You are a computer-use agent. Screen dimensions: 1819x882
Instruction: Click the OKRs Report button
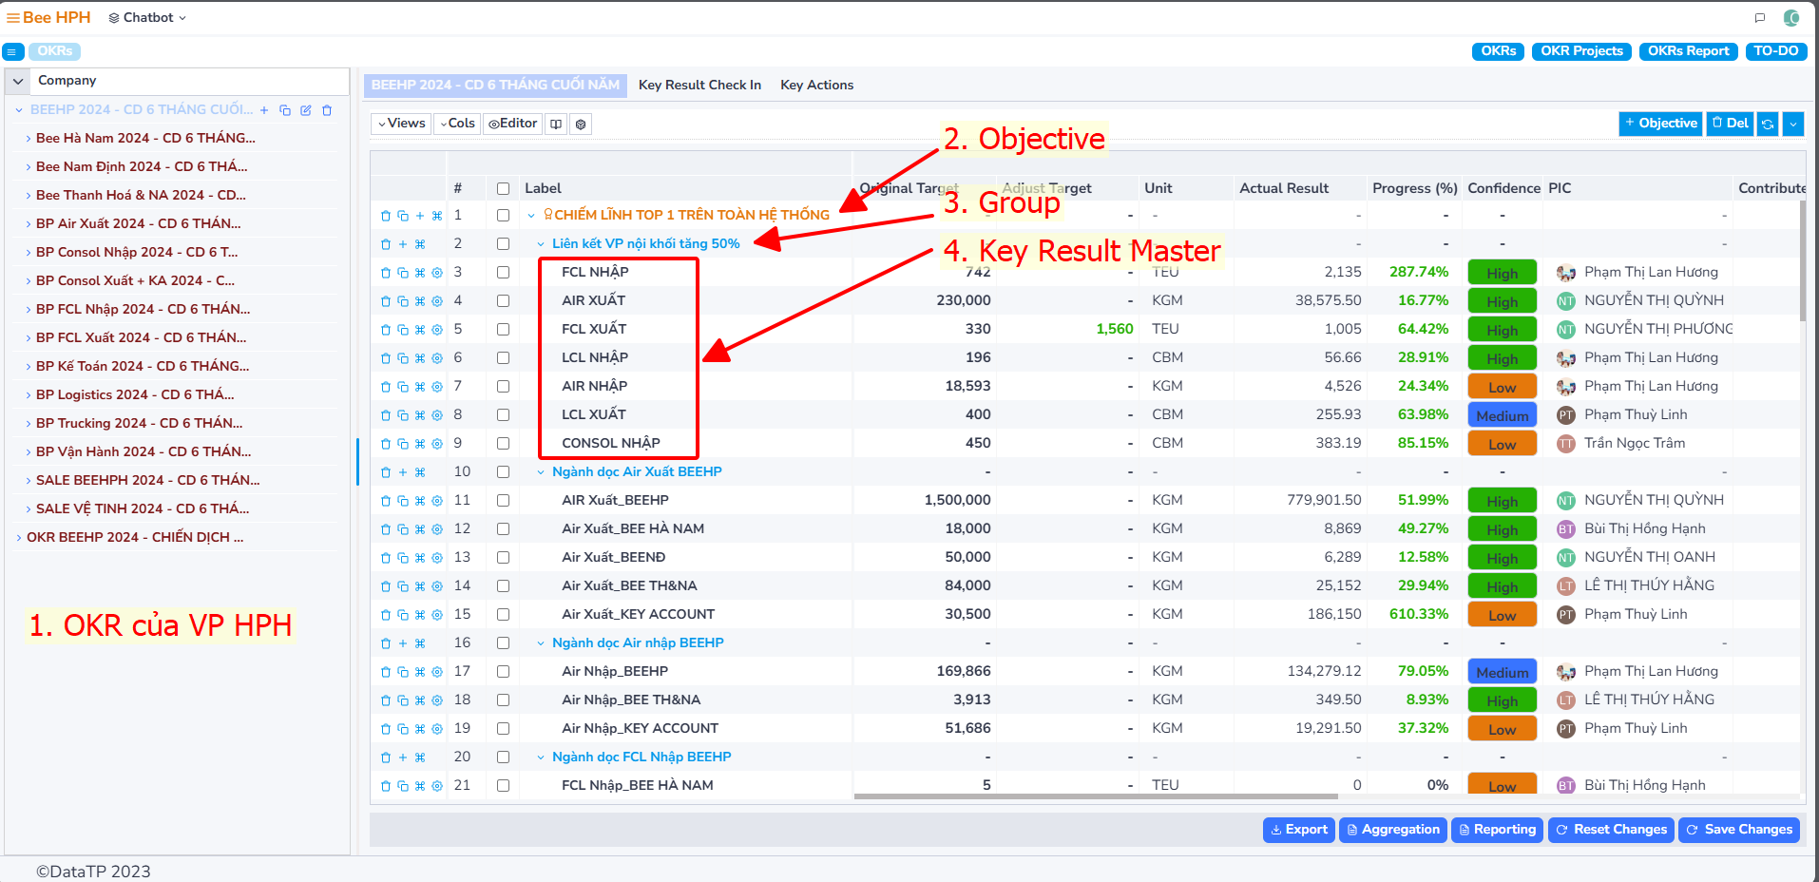click(1688, 51)
